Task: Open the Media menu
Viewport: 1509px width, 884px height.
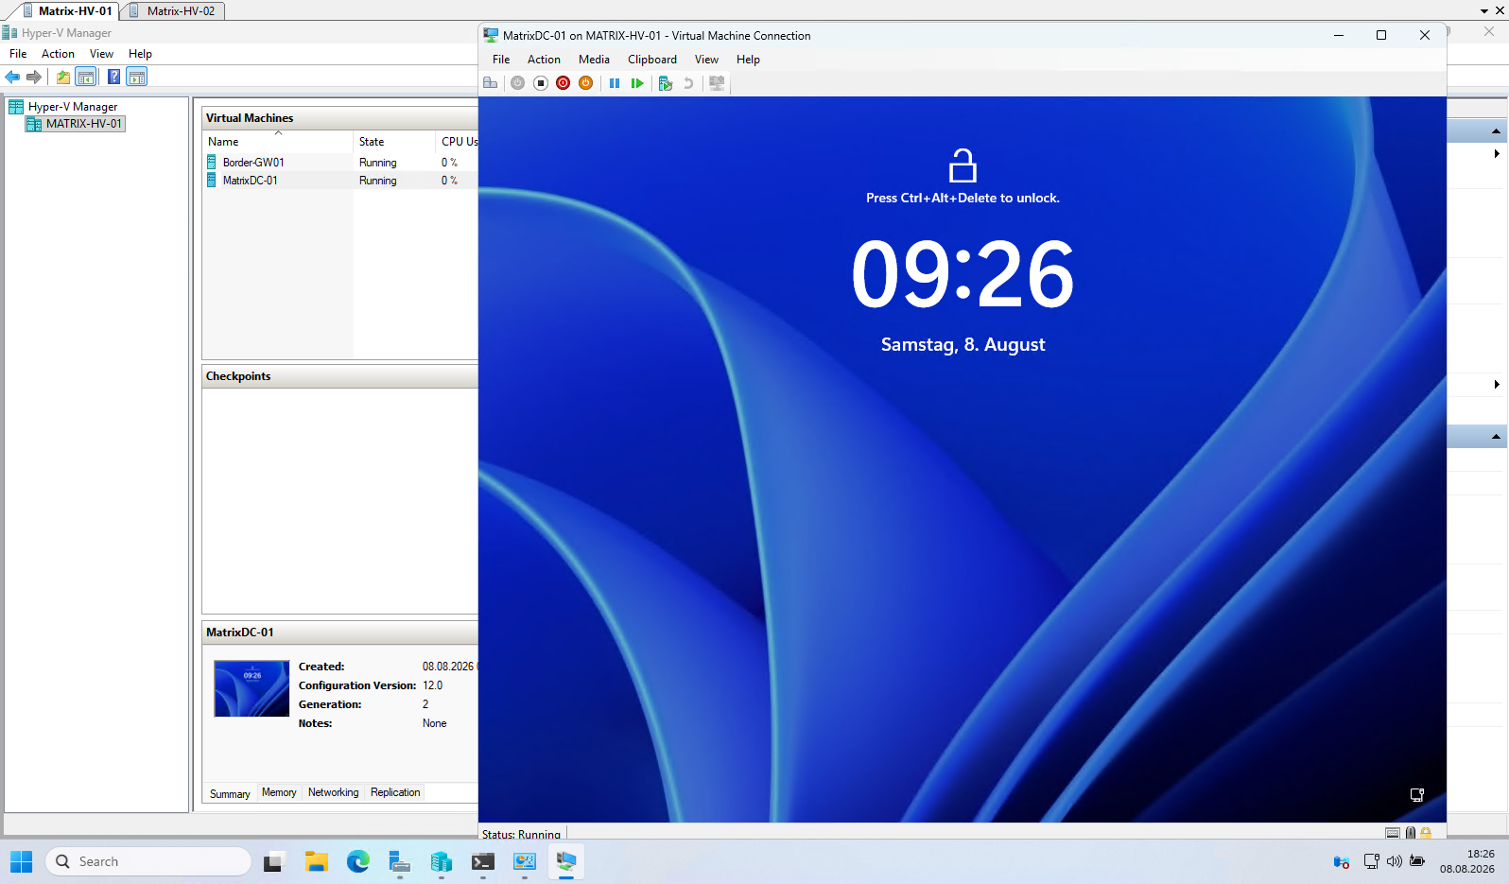Action: [594, 60]
